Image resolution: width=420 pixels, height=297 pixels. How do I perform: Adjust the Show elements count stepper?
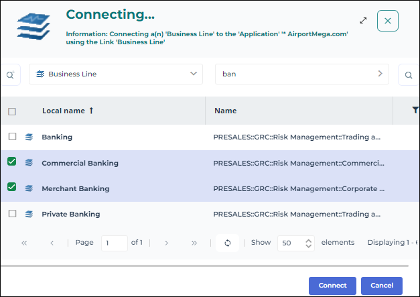click(x=308, y=243)
